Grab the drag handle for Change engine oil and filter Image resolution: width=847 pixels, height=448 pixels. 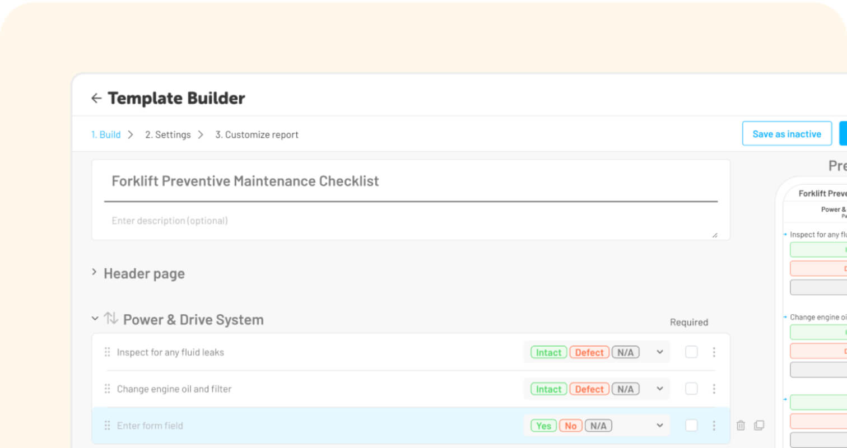[x=107, y=389]
